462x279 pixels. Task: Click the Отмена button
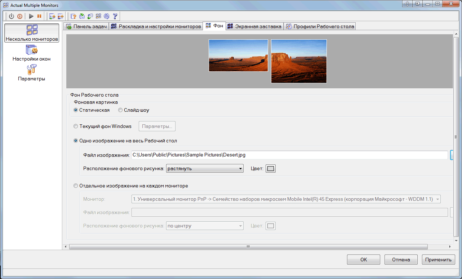coord(401,260)
